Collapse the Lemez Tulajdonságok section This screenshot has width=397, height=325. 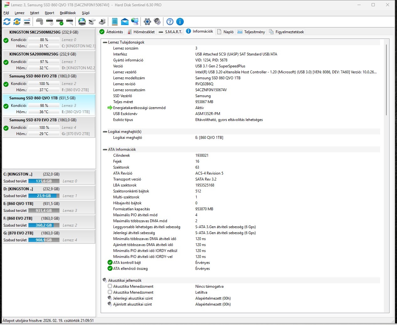click(x=105, y=42)
